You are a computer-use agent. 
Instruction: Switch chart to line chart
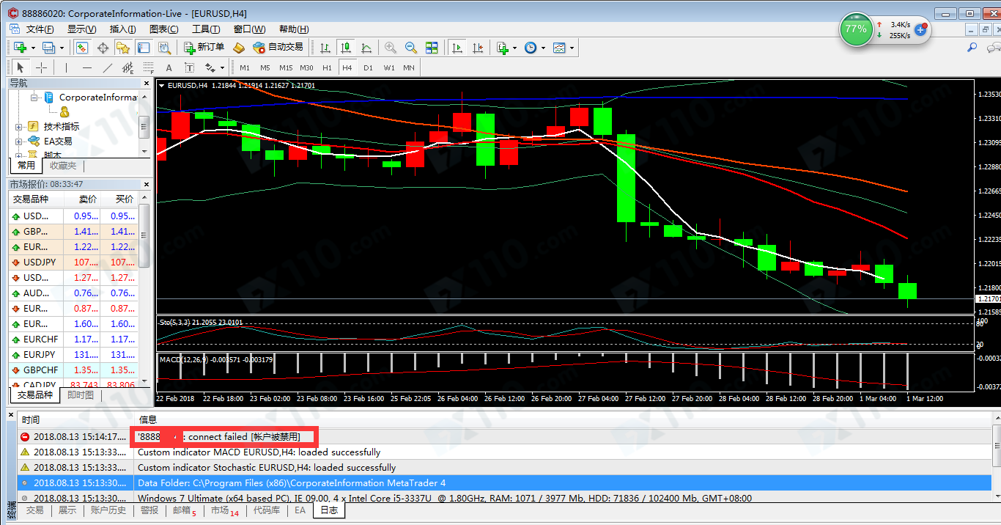(x=366, y=47)
